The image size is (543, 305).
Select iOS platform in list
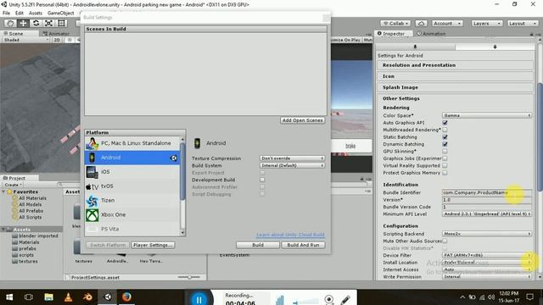tap(132, 172)
